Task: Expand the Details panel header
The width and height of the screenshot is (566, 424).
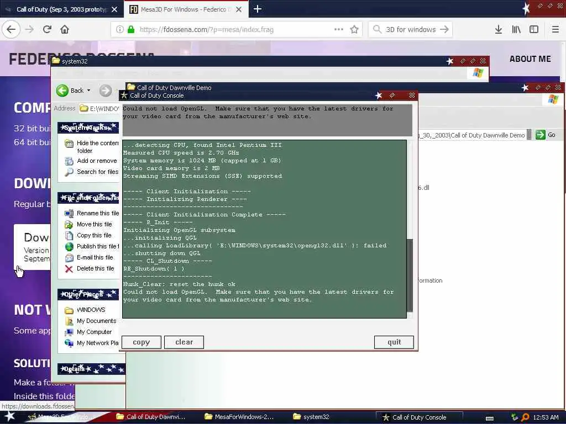Action: click(91, 369)
